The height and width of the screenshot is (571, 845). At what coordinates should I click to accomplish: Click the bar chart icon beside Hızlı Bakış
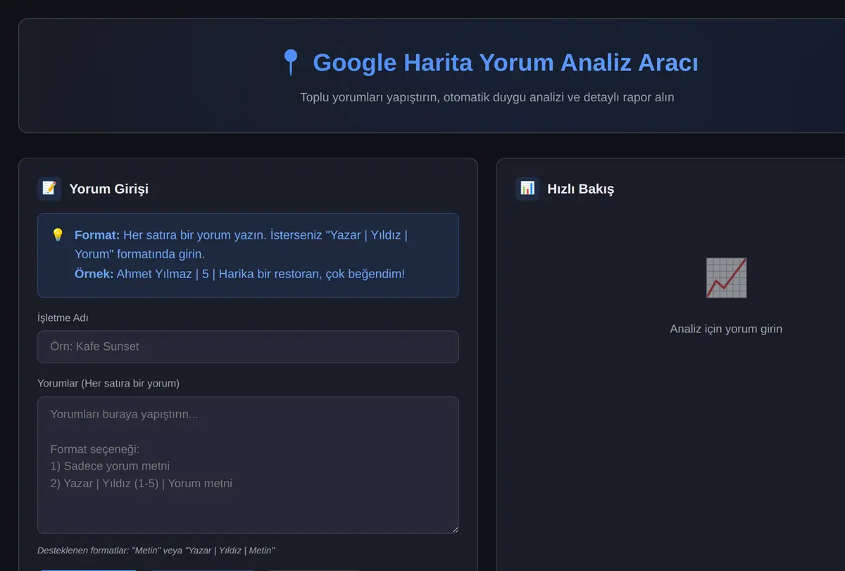(527, 189)
